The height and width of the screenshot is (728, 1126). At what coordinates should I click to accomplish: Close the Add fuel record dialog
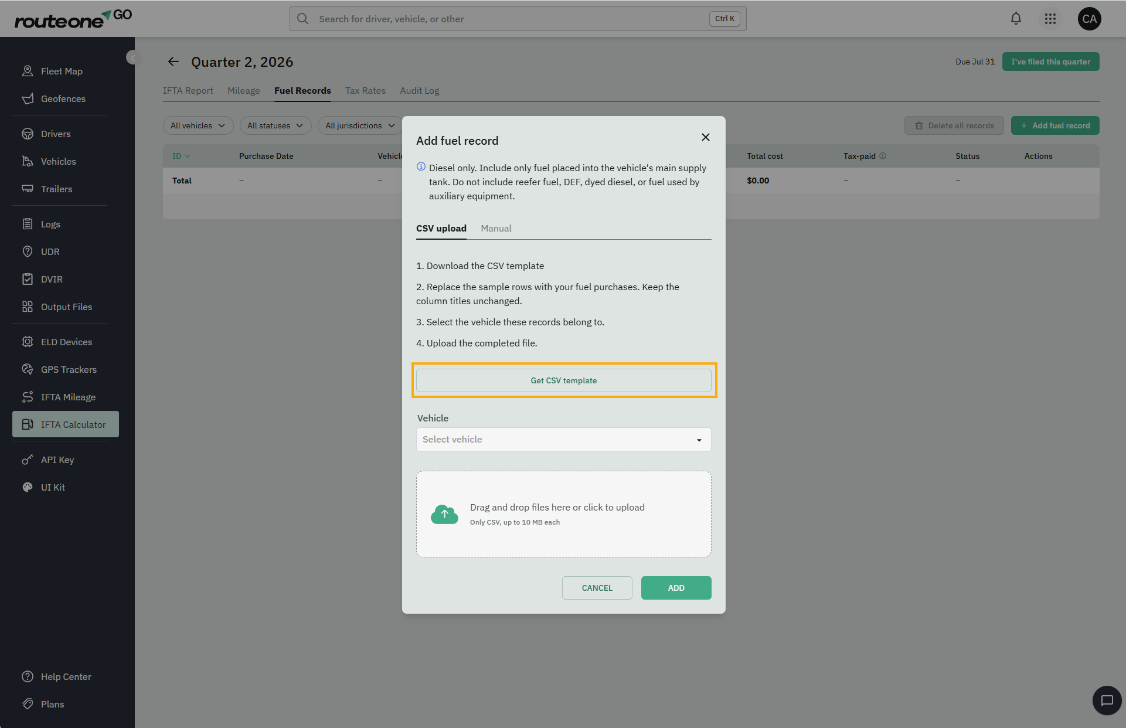coord(706,137)
